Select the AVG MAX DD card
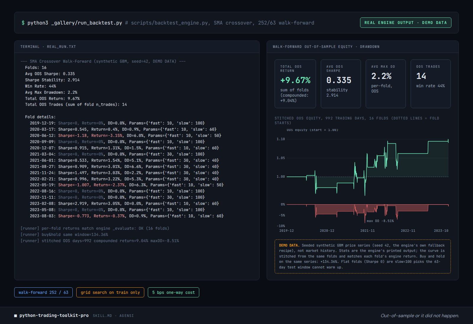This screenshot has height=324, width=473. click(386, 84)
